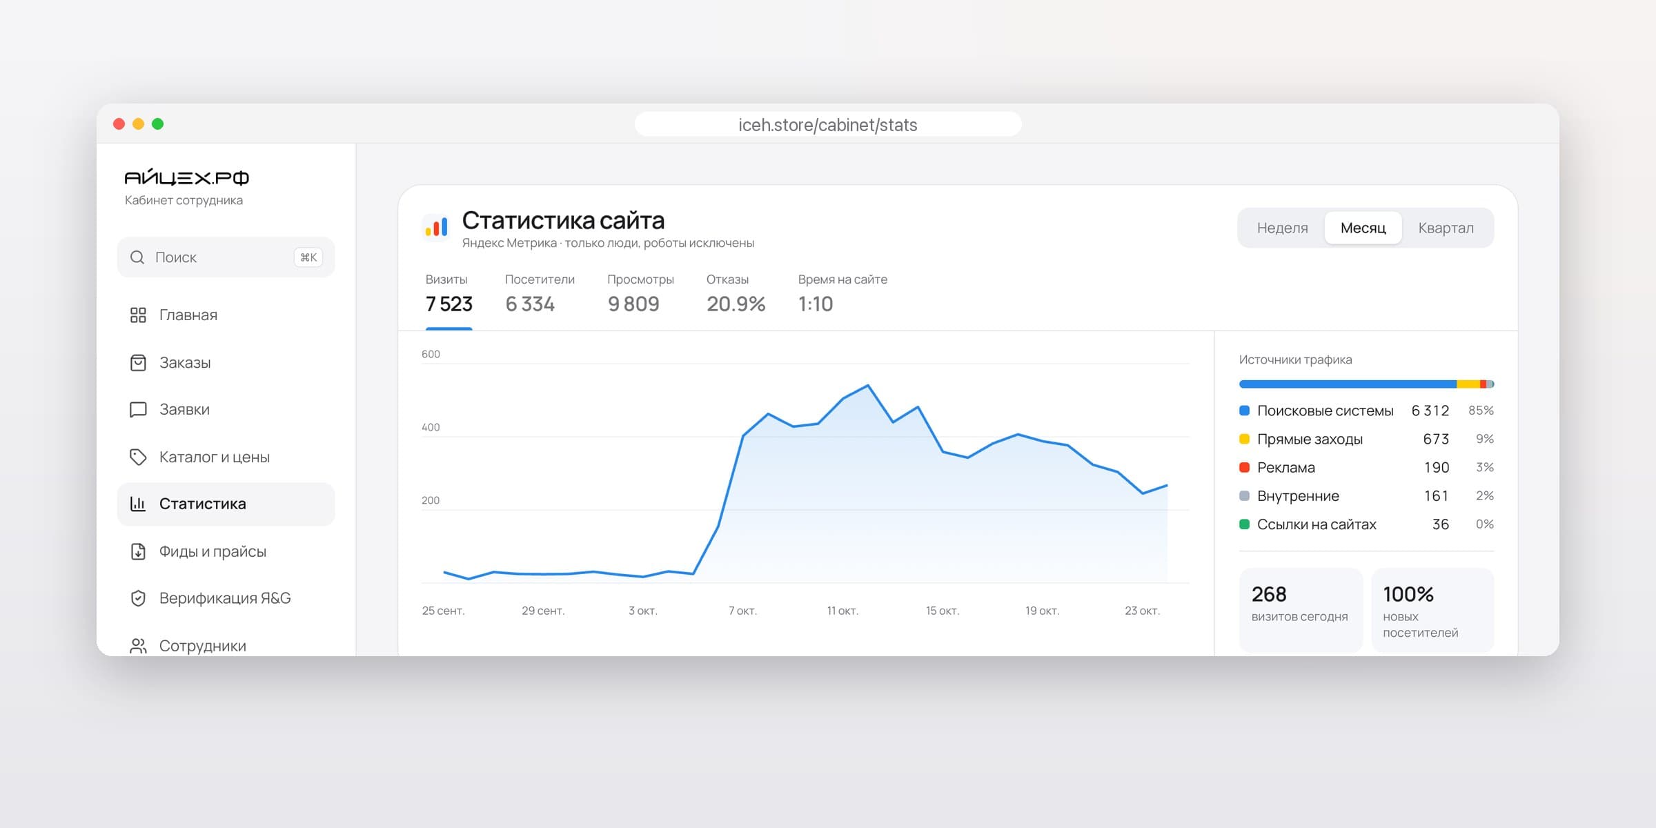This screenshot has width=1656, height=828.
Task: Click the Каталог и цены tag icon
Action: [x=138, y=457]
